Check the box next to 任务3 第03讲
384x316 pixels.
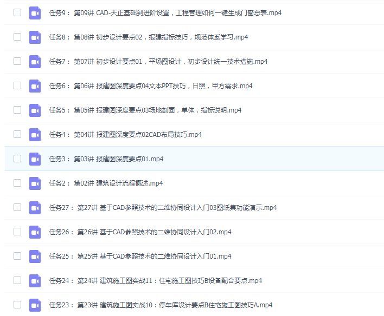tap(17, 159)
